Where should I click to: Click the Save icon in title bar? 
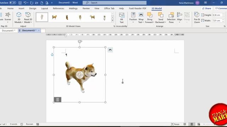tap(20, 3)
